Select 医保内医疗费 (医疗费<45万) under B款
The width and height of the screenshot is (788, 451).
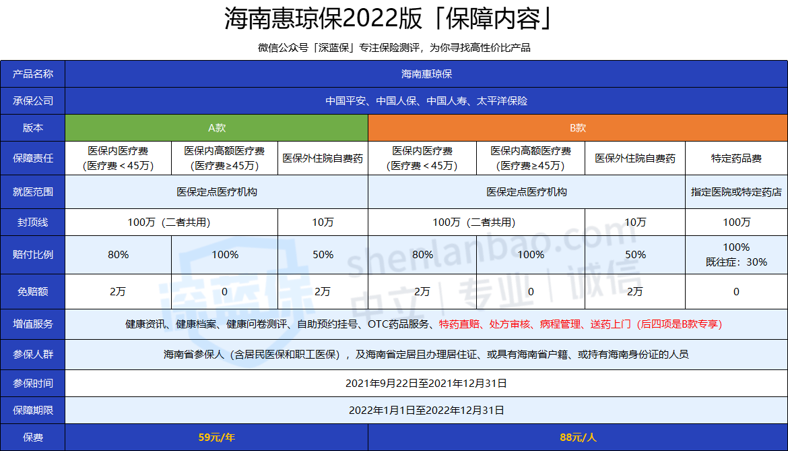tap(422, 158)
